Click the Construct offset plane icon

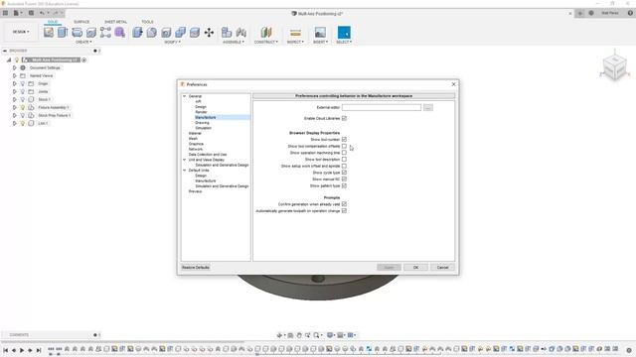(266, 32)
